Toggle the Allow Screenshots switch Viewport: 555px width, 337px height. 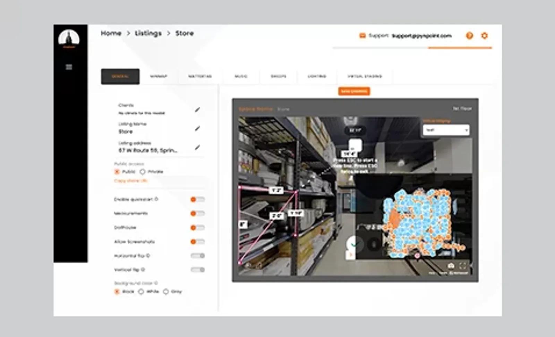(x=198, y=242)
